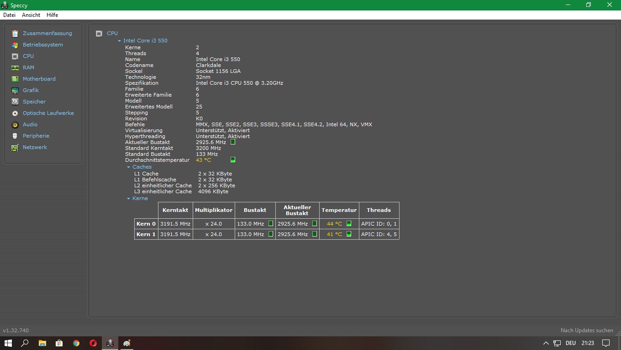The width and height of the screenshot is (621, 350).
Task: Click Aktueller Bustakt graph icon for Kern 0
Action: point(315,224)
